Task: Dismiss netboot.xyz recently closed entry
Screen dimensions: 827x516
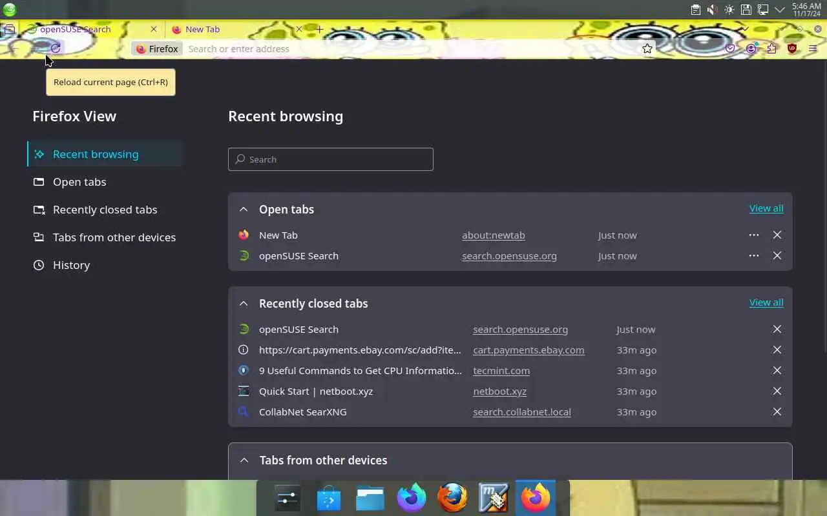Action: click(x=777, y=392)
